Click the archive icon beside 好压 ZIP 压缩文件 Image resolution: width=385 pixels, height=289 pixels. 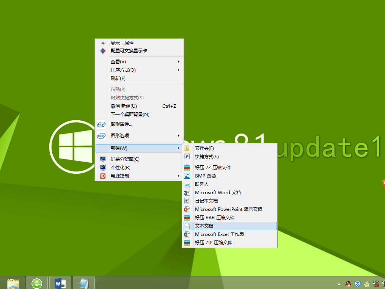187,243
